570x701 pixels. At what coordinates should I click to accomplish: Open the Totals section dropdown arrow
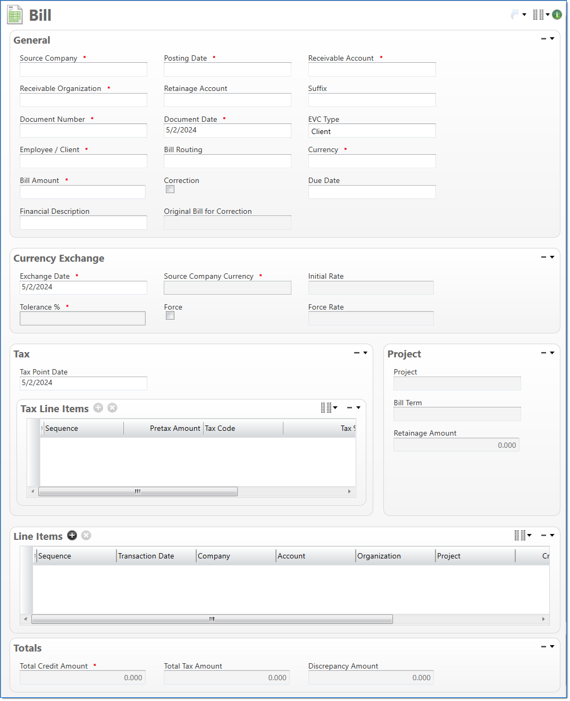pos(552,647)
